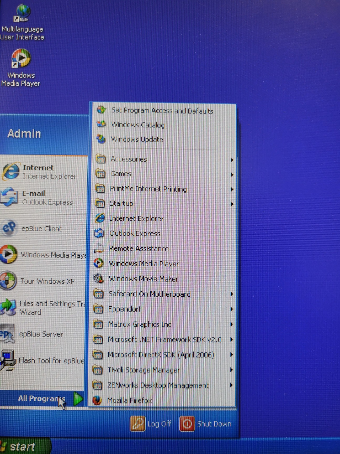Click the Log Off text label
This screenshot has height=454, width=340.
(160, 424)
